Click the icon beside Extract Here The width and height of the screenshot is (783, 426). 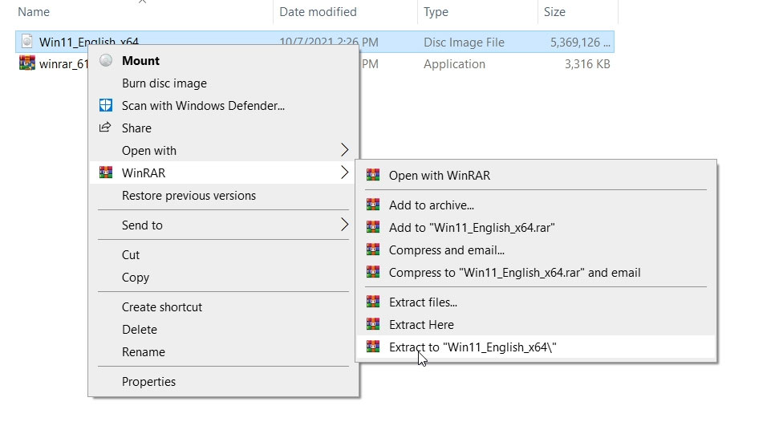coord(372,325)
